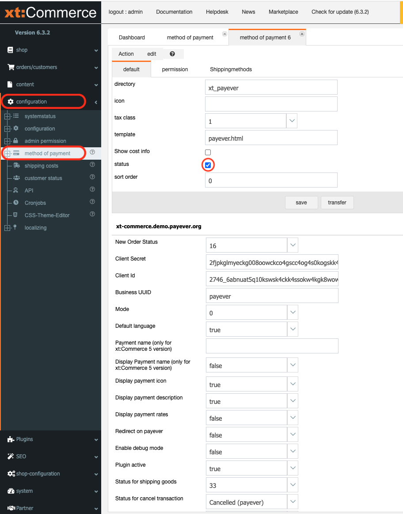Screen dimensions: 403x514
Task: Open the Plugin active dropdown
Action: tap(293, 468)
